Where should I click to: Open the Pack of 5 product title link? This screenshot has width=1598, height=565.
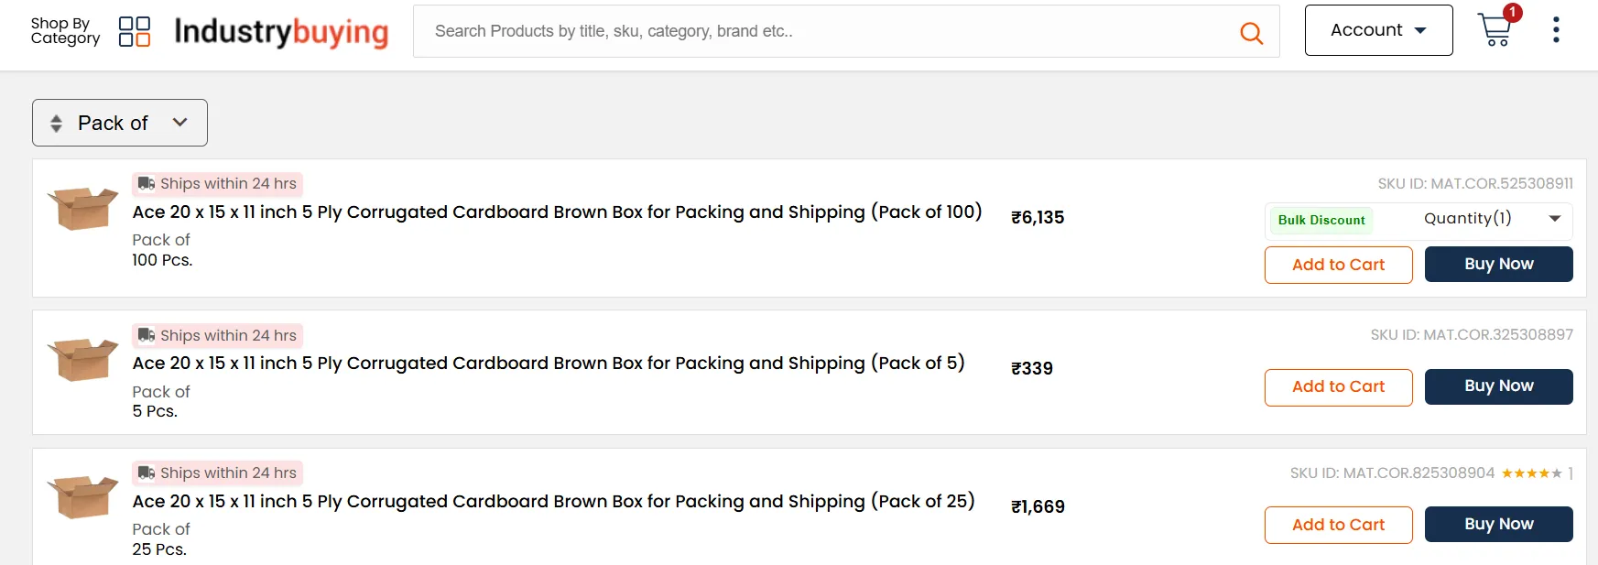(x=548, y=364)
